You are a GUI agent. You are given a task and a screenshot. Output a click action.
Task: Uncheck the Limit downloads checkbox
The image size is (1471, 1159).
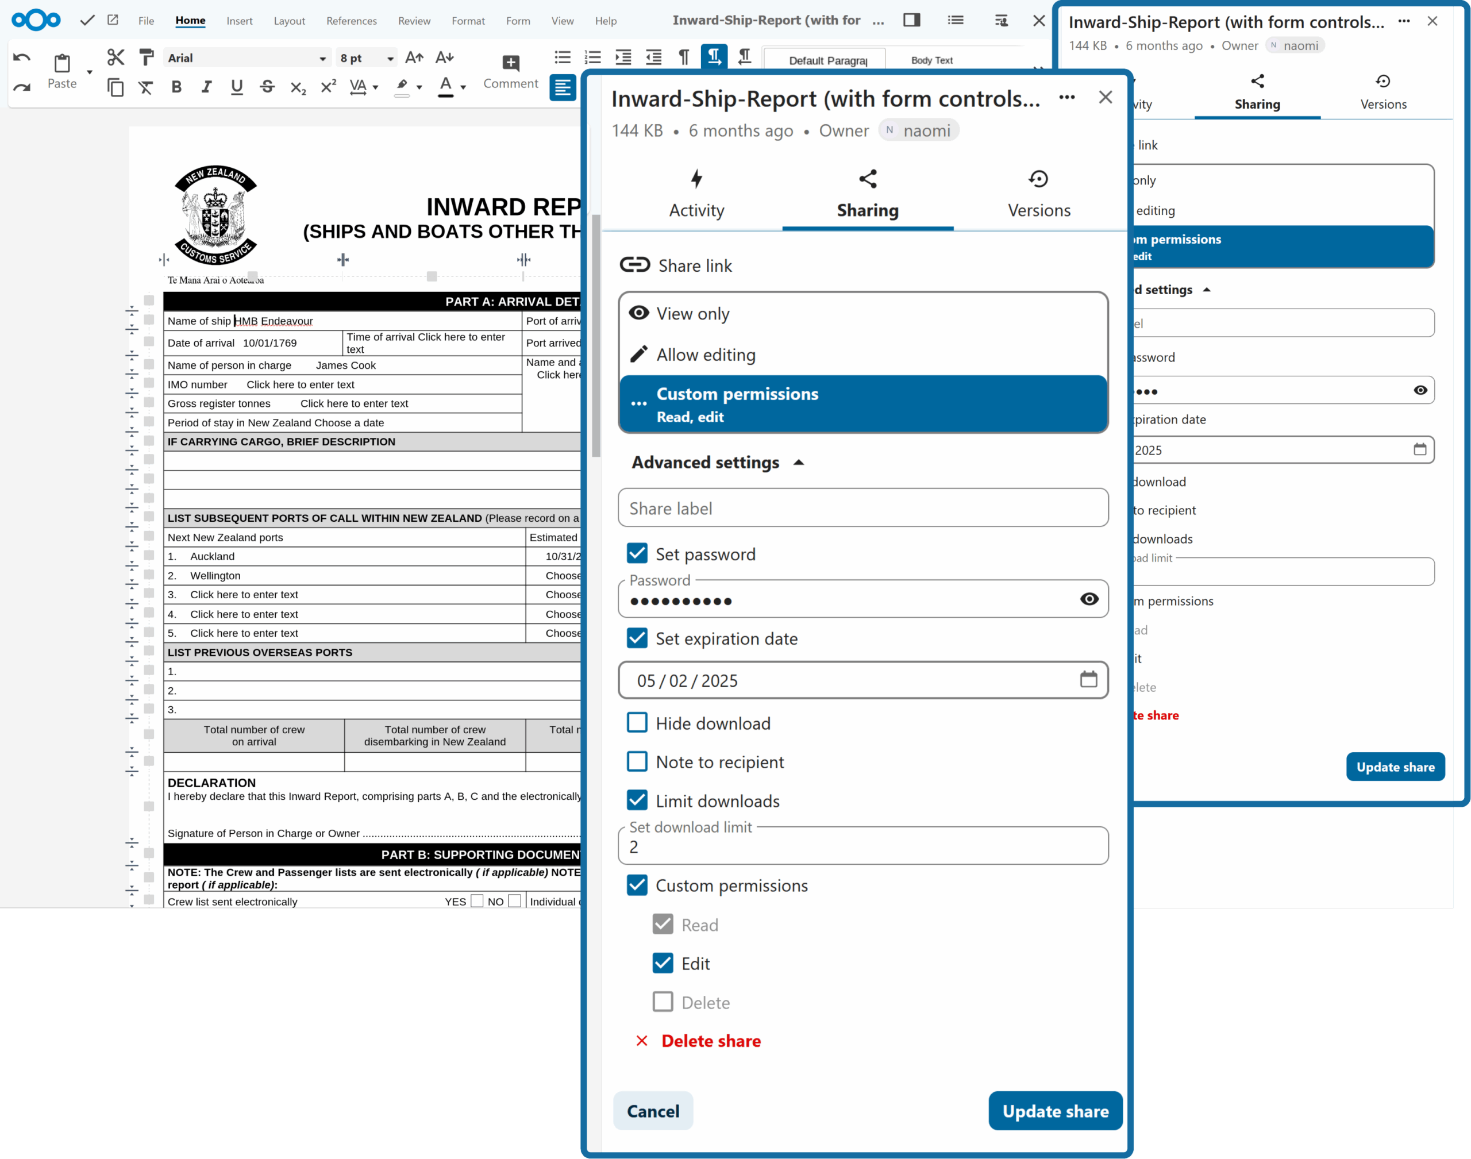point(637,800)
